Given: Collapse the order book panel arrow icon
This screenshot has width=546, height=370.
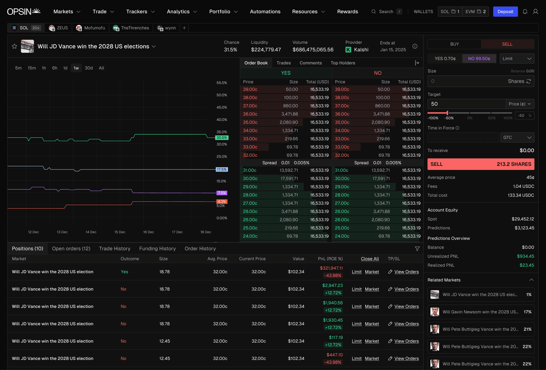Looking at the screenshot, I should 417,63.
